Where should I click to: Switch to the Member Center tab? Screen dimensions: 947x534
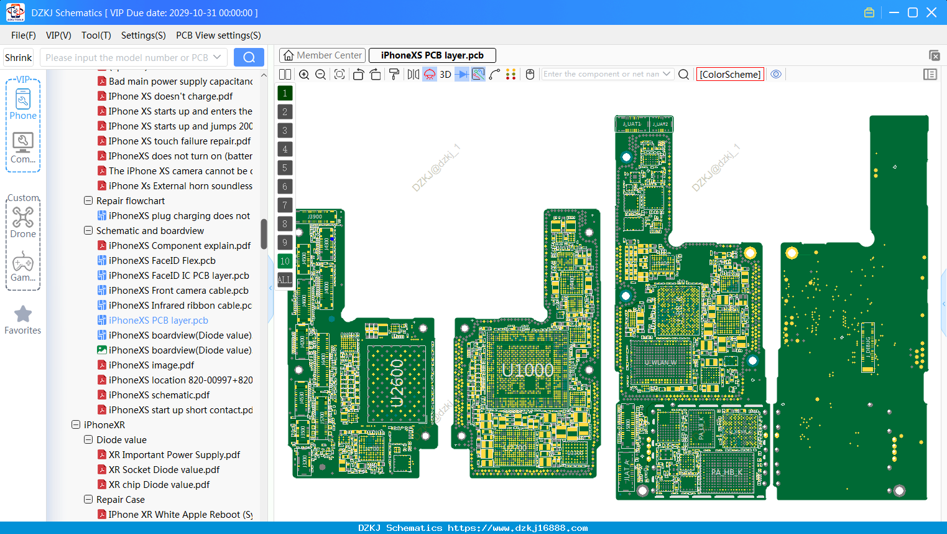(323, 55)
